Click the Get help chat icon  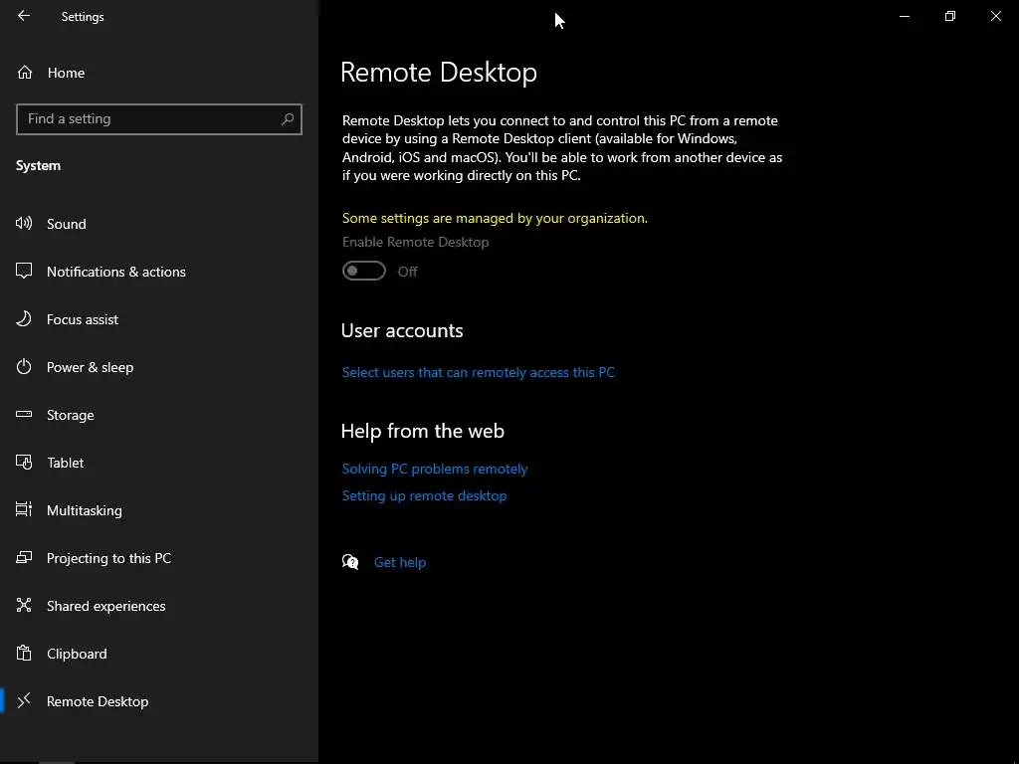350,562
